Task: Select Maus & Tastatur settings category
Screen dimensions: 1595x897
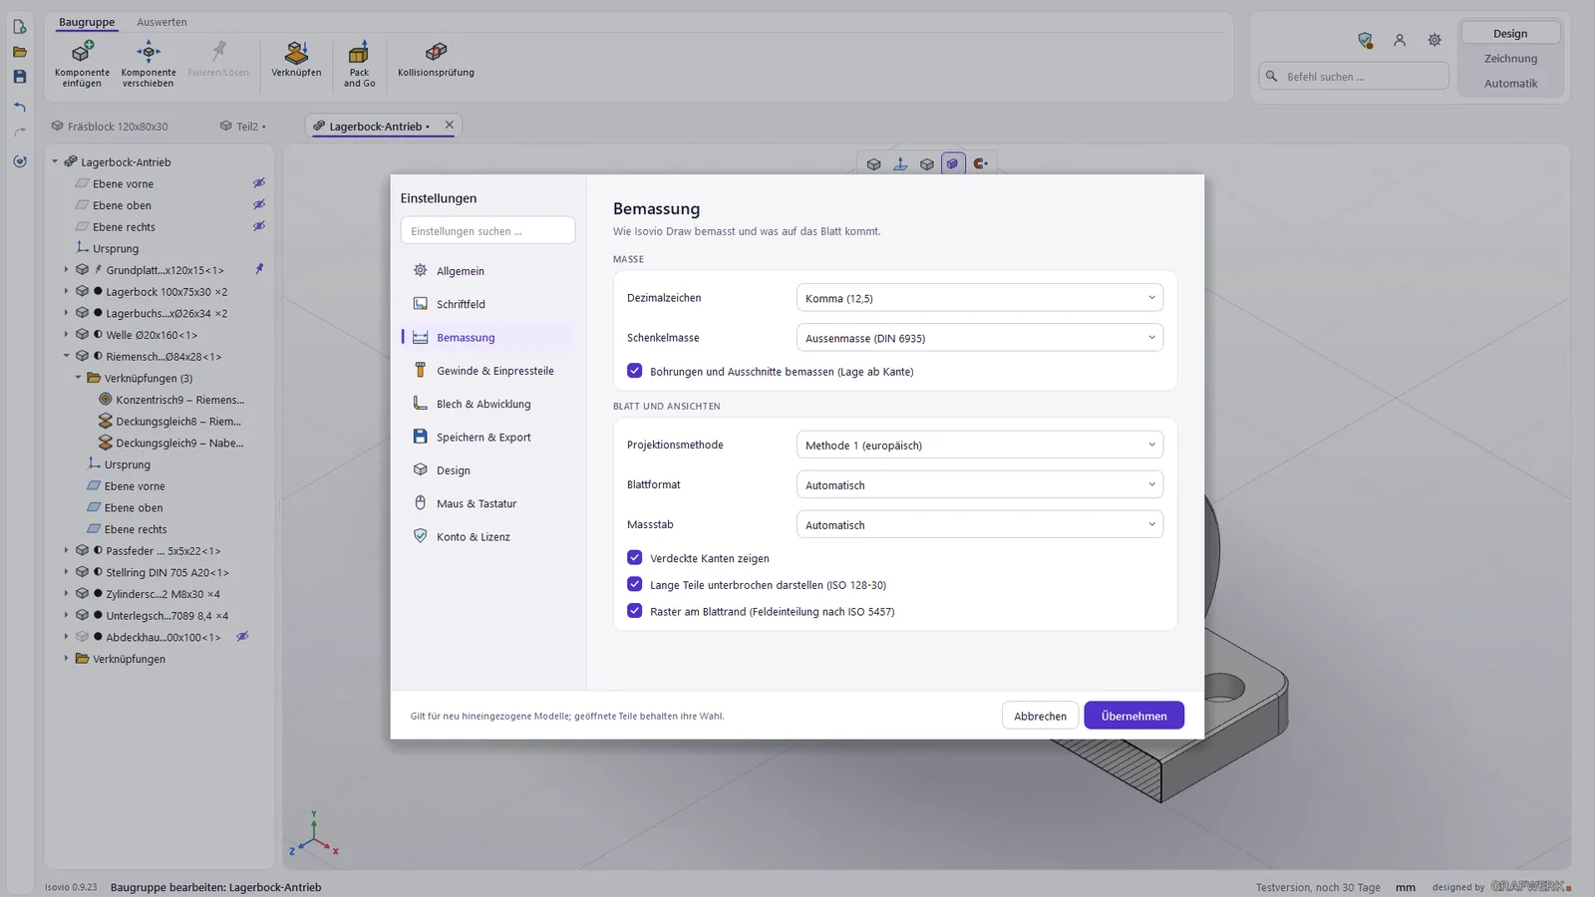Action: (487, 503)
